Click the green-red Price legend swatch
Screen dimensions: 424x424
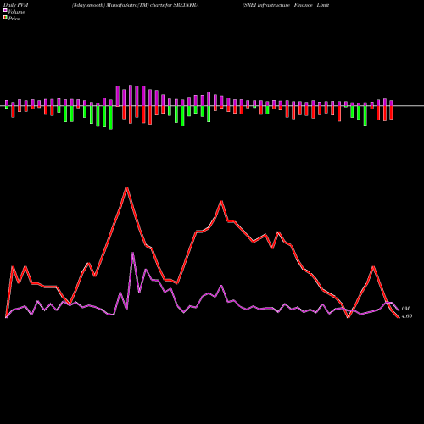pyautogui.click(x=5, y=18)
